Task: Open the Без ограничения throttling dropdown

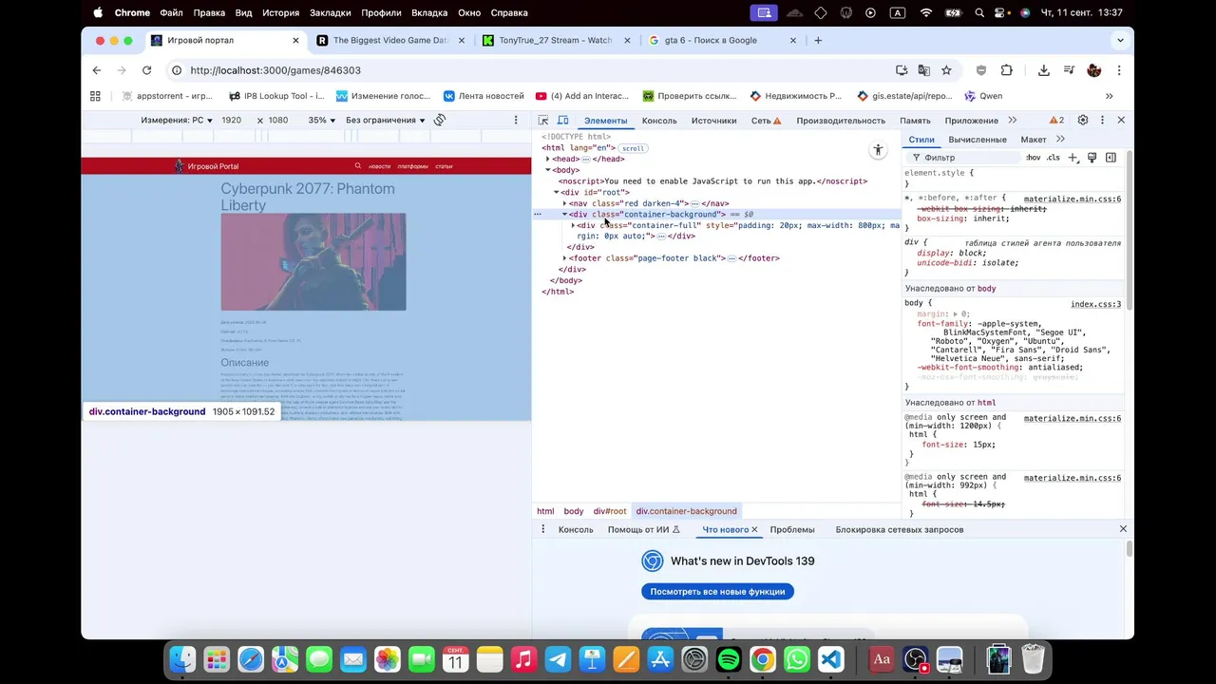Action: tap(386, 121)
